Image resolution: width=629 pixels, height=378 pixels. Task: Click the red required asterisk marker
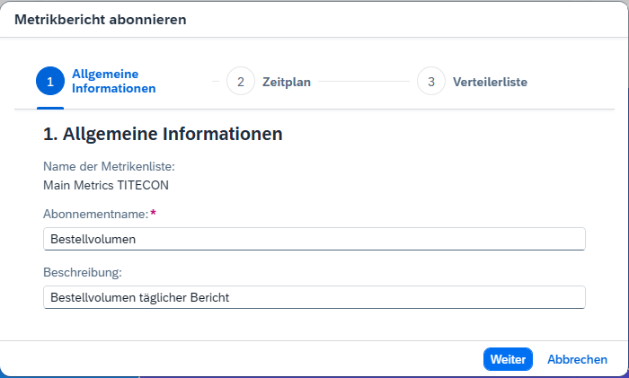coord(153,213)
